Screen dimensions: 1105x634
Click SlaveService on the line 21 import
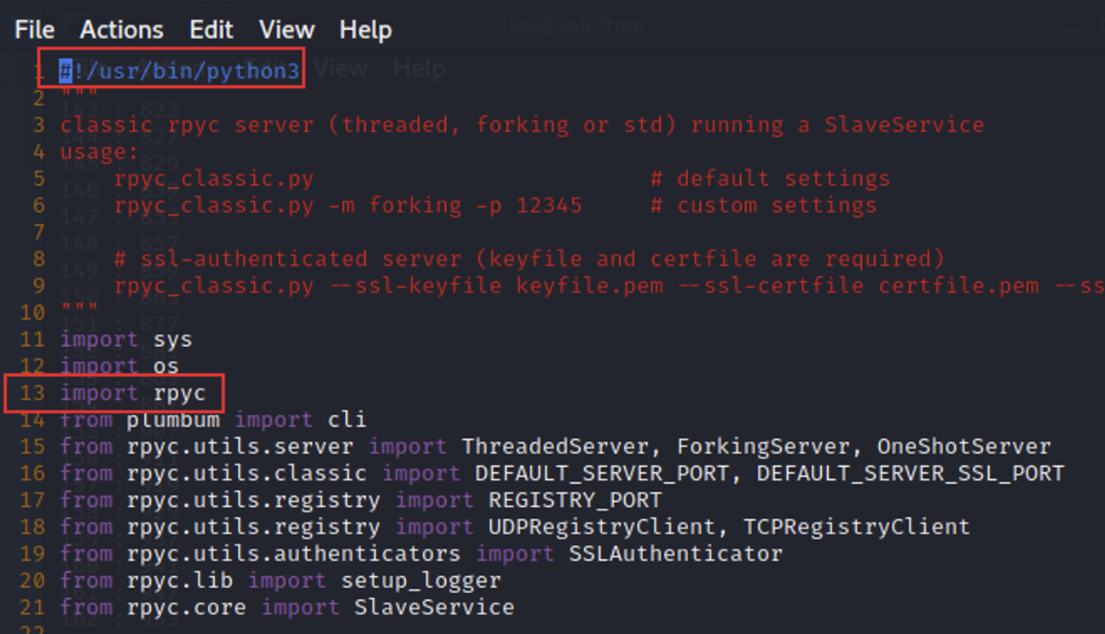pyautogui.click(x=434, y=608)
